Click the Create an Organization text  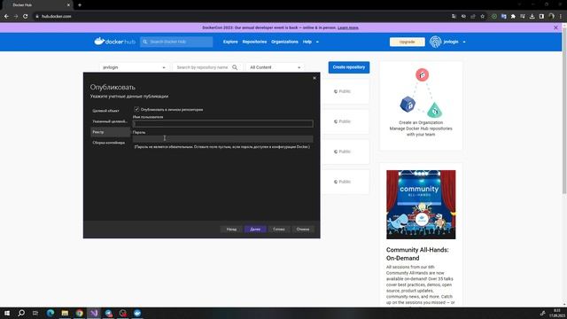[x=421, y=122]
